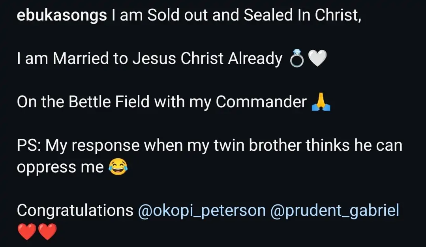Image resolution: width=426 pixels, height=247 pixels.
Task: Open the ebukasongs profile username
Action: coord(62,15)
